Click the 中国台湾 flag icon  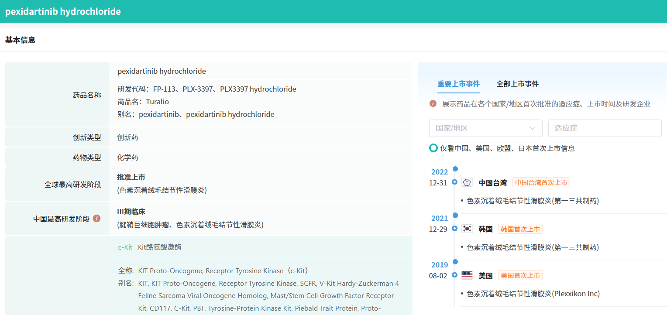coord(467,182)
